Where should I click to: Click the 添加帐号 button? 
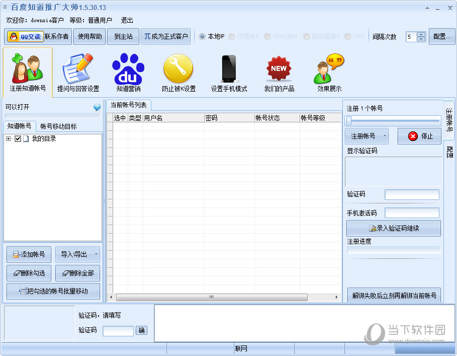[29, 254]
